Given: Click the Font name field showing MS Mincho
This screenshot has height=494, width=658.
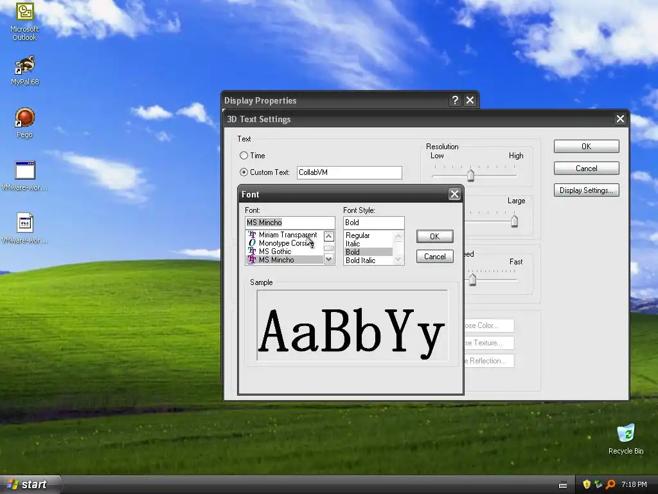Looking at the screenshot, I should click(290, 222).
